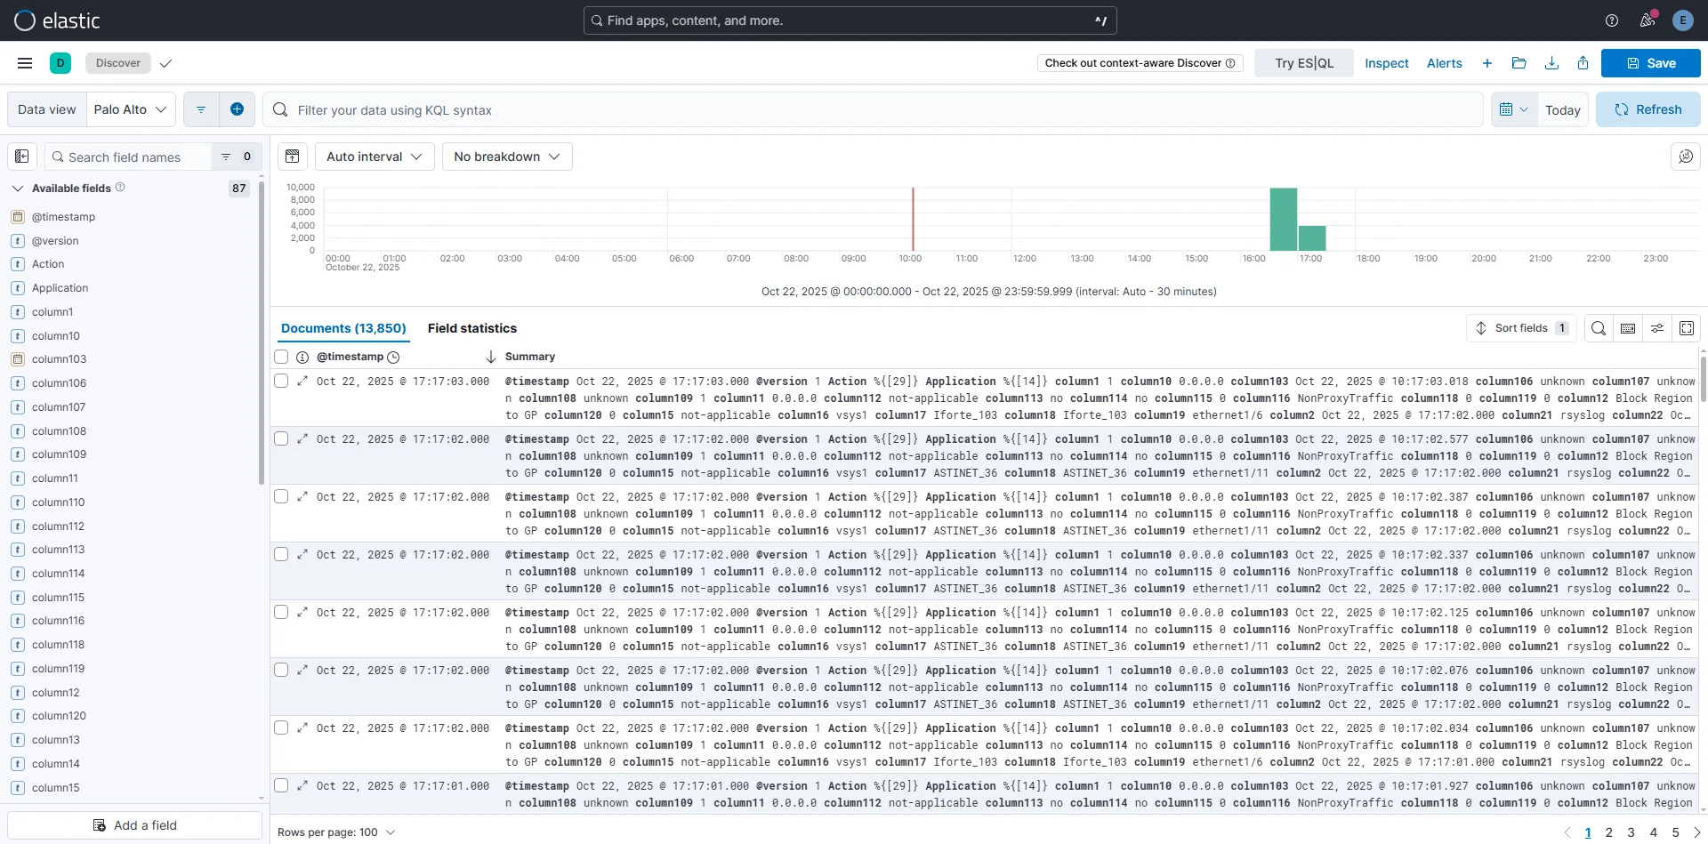Click the export download icon
This screenshot has height=844, width=1708.
click(1551, 63)
